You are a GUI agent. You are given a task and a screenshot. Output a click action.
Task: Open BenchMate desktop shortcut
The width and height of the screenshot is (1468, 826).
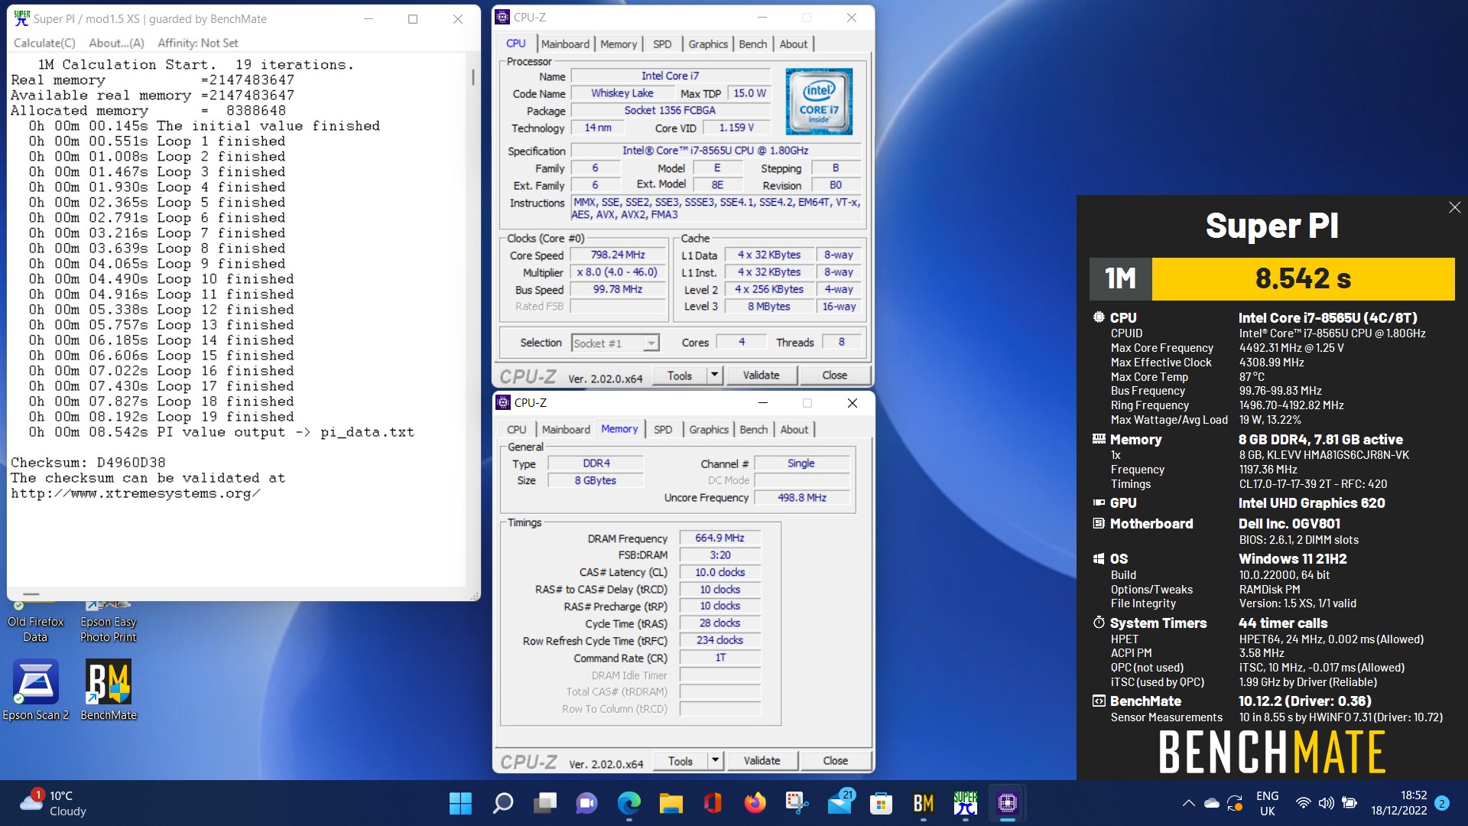point(109,691)
